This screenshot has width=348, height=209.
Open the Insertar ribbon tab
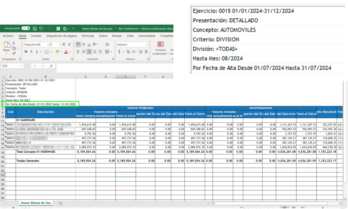(36, 36)
